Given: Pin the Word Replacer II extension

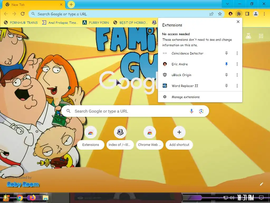Looking at the screenshot, I should tap(226, 86).
